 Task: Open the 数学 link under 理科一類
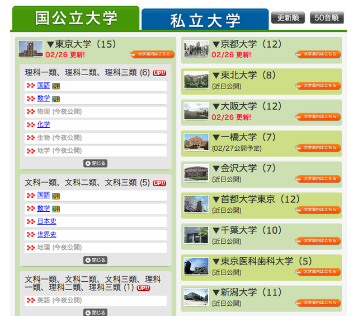pos(44,99)
